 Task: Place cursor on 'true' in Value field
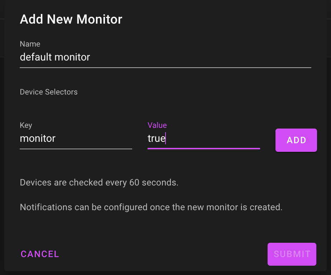pyautogui.click(x=156, y=139)
